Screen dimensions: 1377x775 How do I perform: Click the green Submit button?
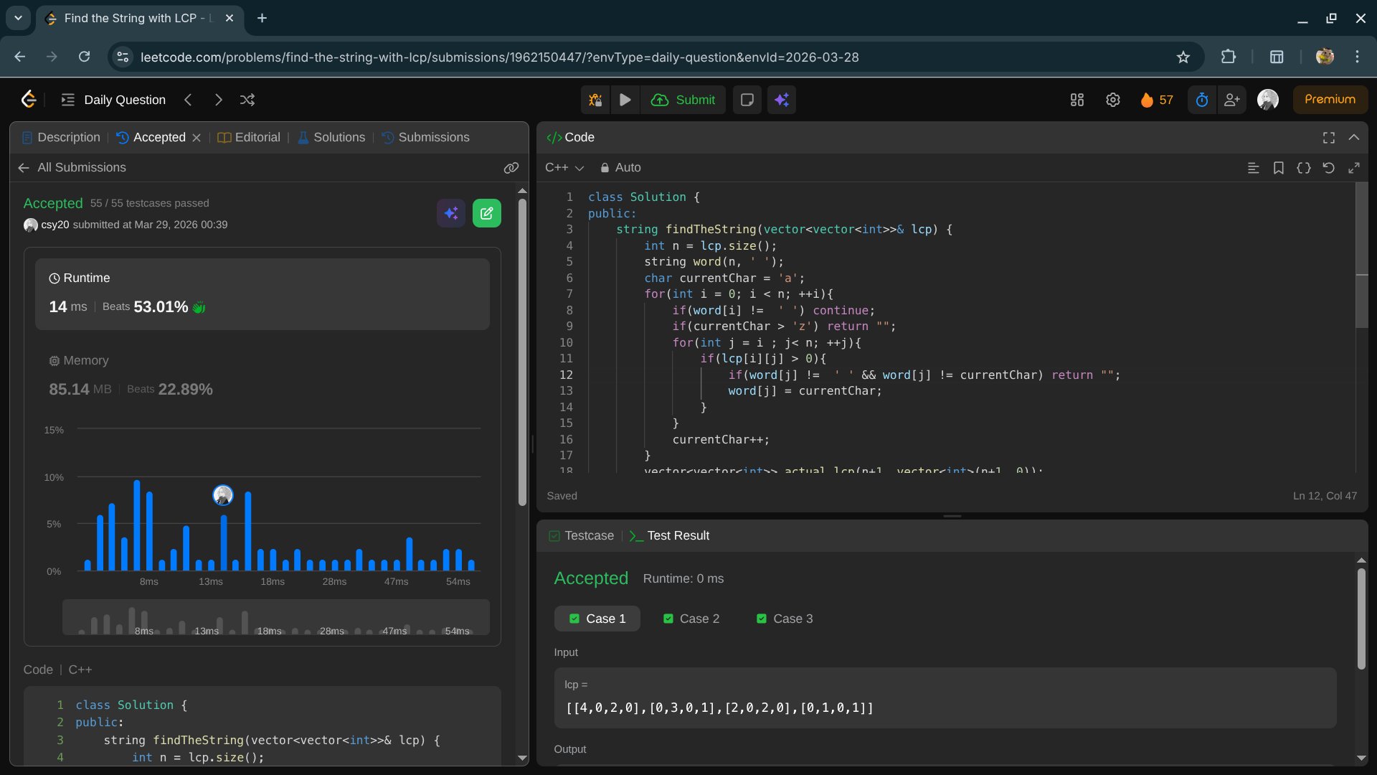point(683,100)
